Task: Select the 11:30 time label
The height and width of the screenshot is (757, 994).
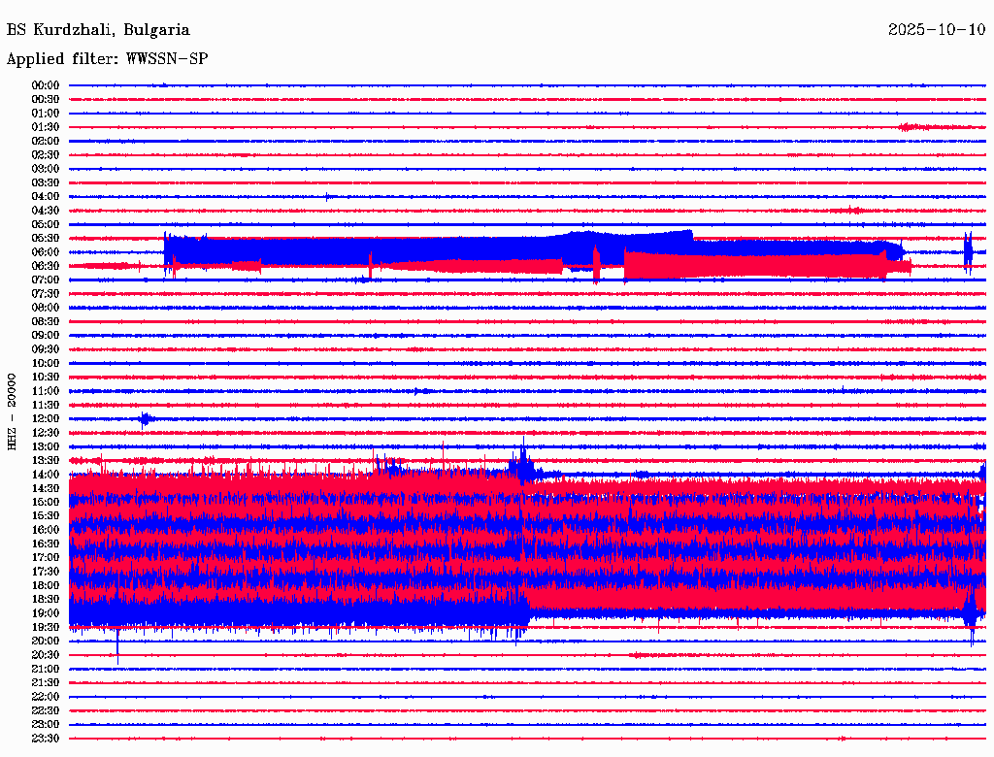Action: 46,405
